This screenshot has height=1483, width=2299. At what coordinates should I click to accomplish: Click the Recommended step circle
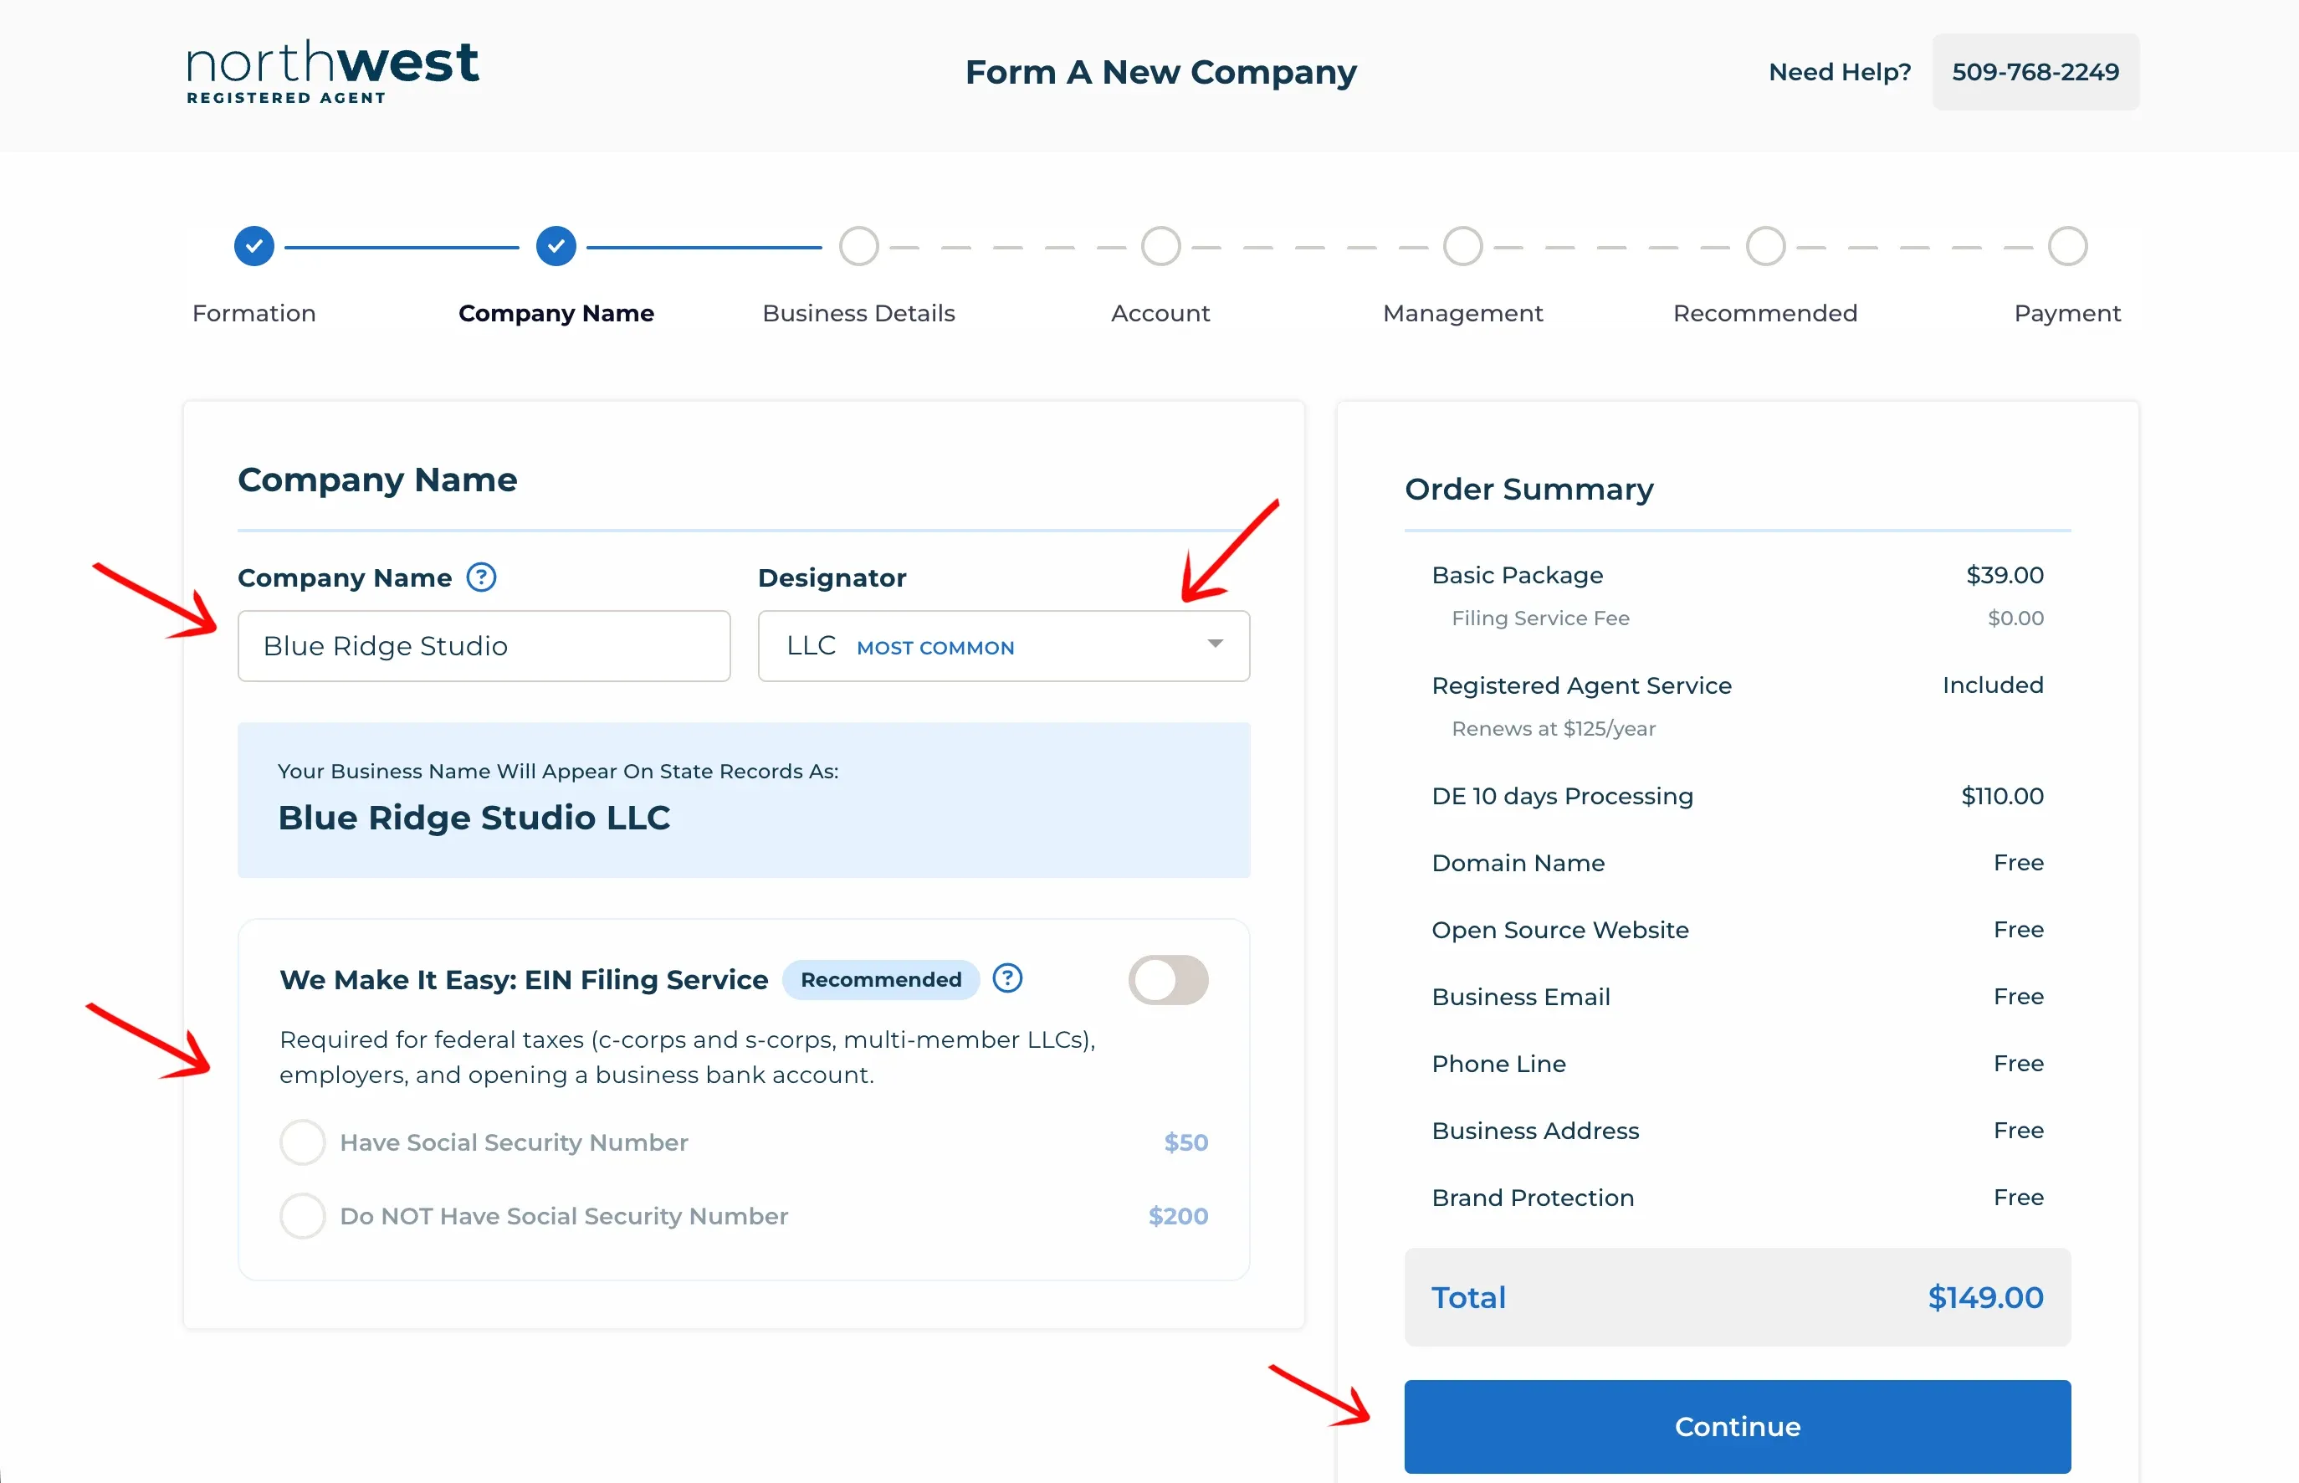pos(1765,247)
